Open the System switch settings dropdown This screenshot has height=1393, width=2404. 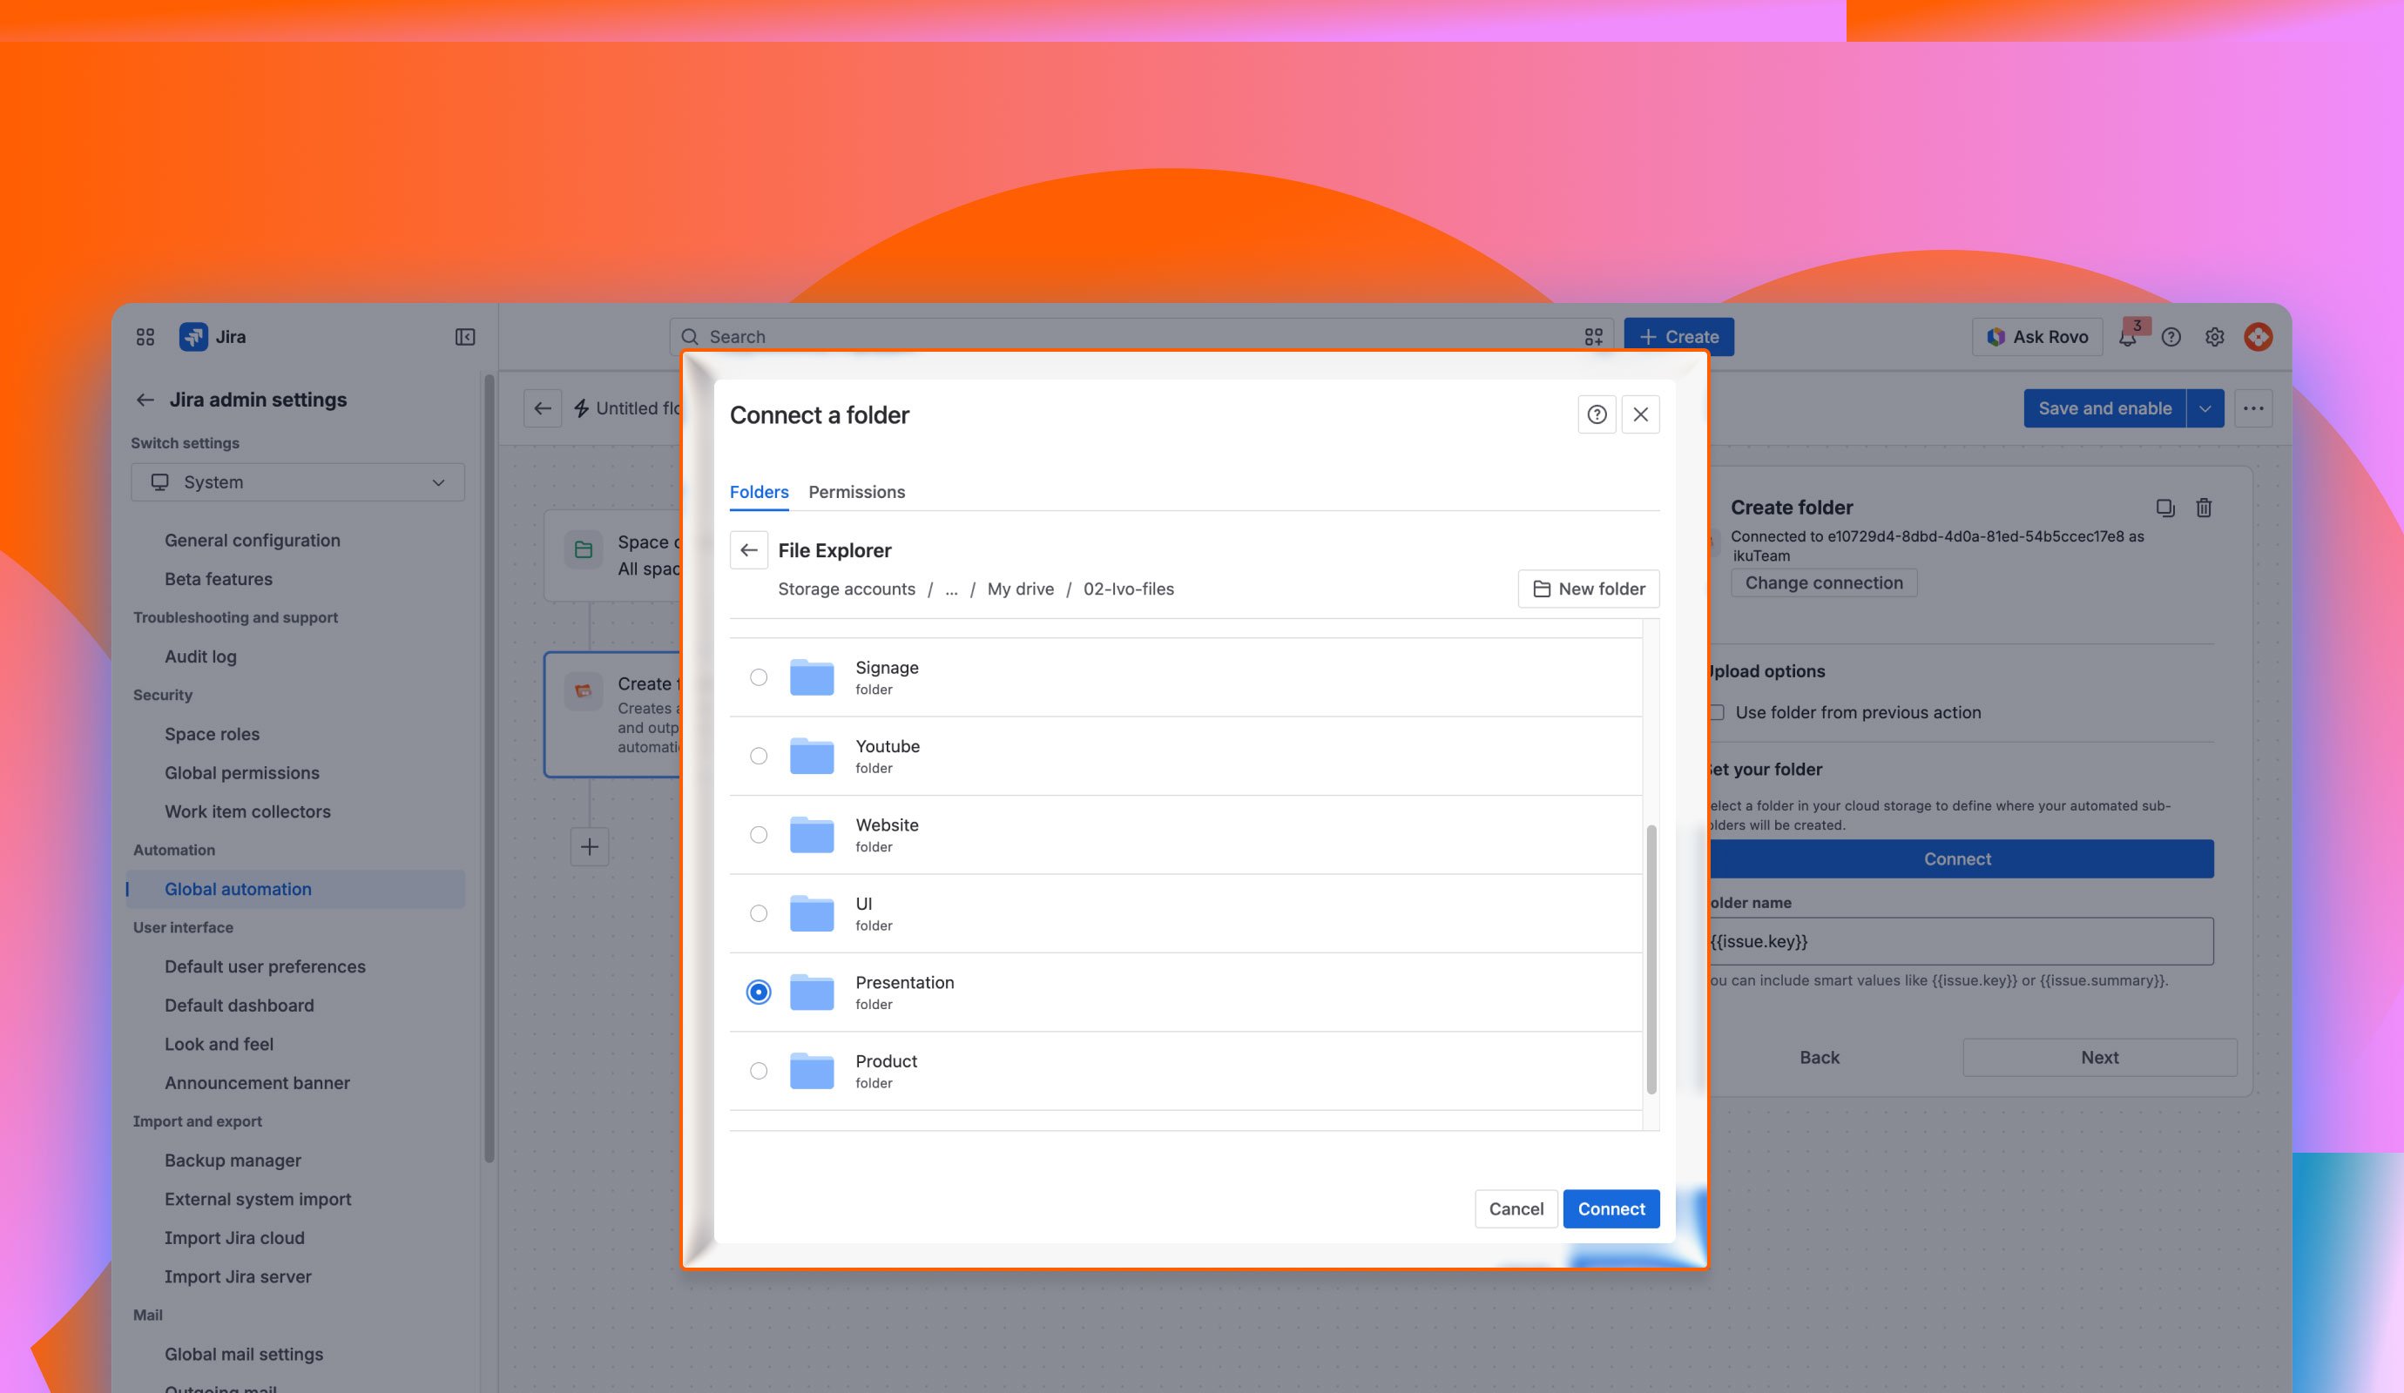[x=298, y=482]
